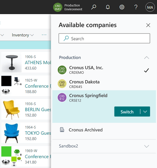157x168 pixels.
Task: Click the yellow BERLIN chair thumbnail
Action: pos(11,110)
